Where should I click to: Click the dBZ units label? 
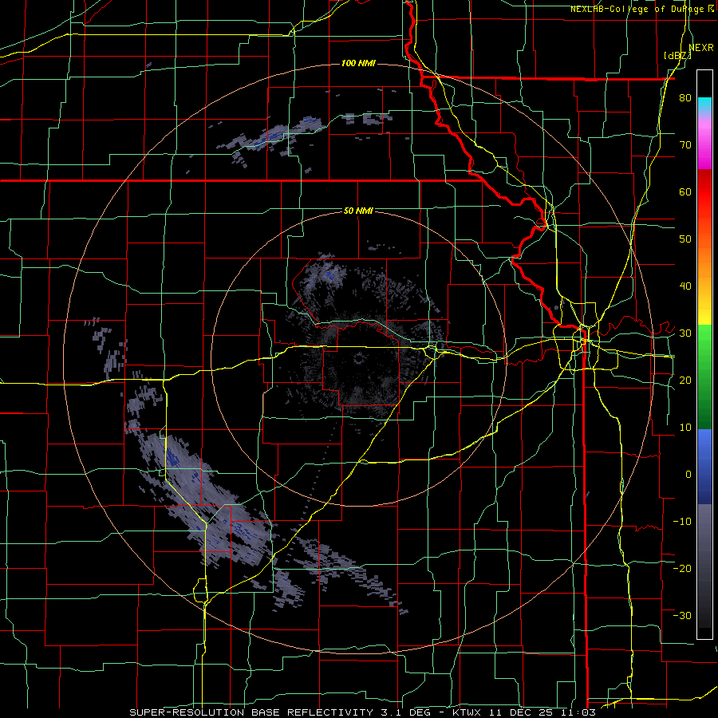[x=677, y=56]
